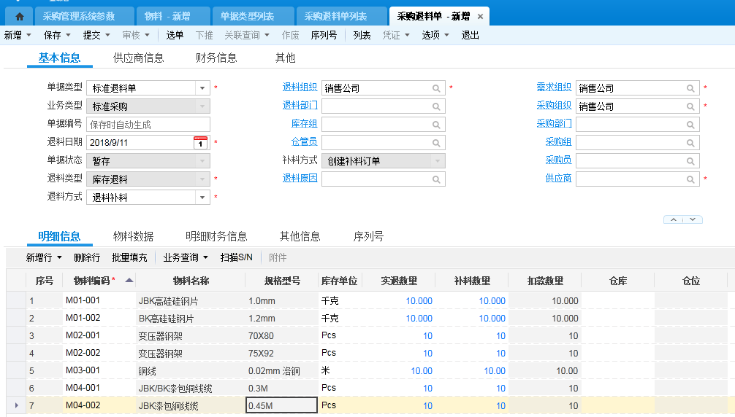Click the 规格型号 cell containing 0.45M

click(281, 405)
